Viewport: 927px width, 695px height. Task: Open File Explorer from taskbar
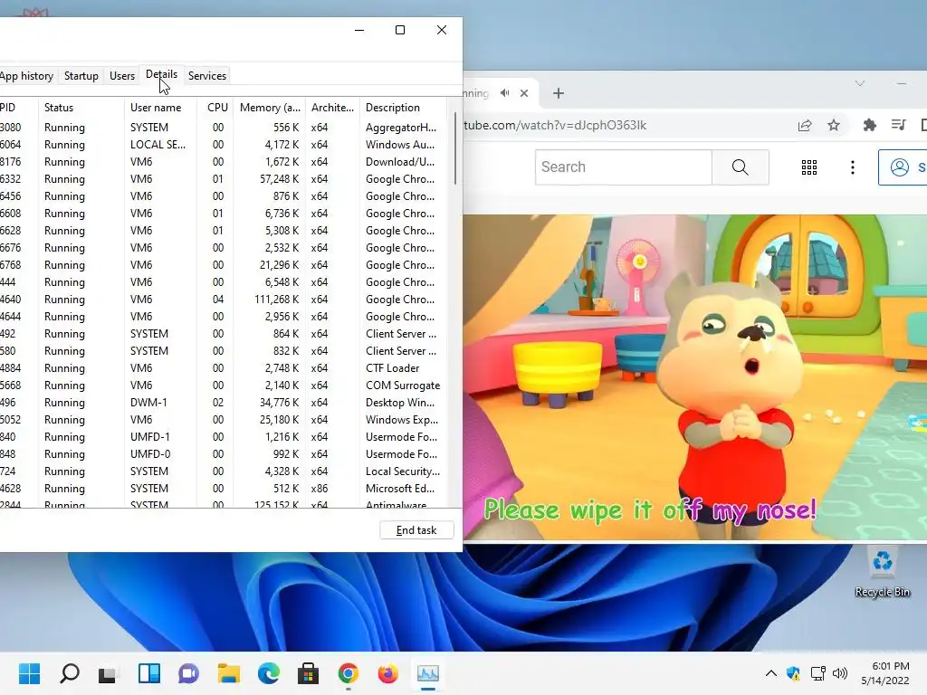click(228, 673)
